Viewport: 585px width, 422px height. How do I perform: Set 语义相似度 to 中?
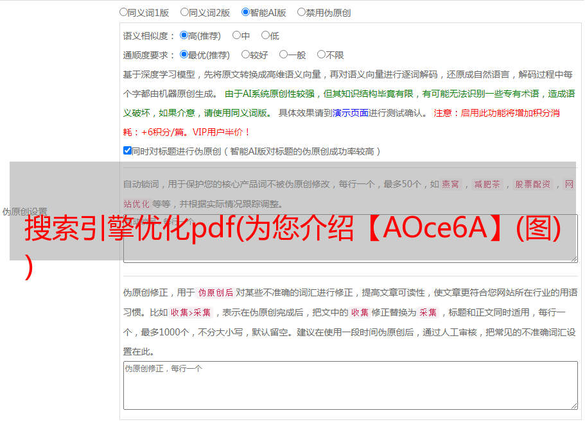click(236, 35)
